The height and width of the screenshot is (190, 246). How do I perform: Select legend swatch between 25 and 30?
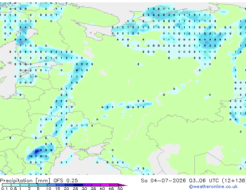[78, 185]
